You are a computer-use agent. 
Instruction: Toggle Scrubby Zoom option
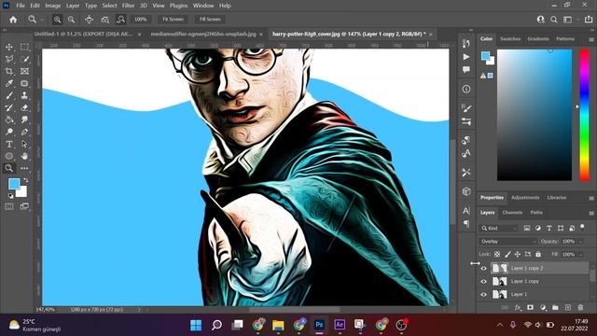[121, 20]
